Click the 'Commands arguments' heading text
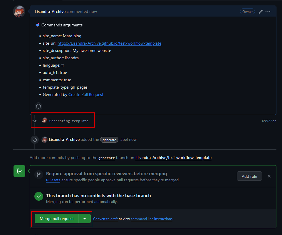The width and height of the screenshot is (282, 235). pos(62,25)
